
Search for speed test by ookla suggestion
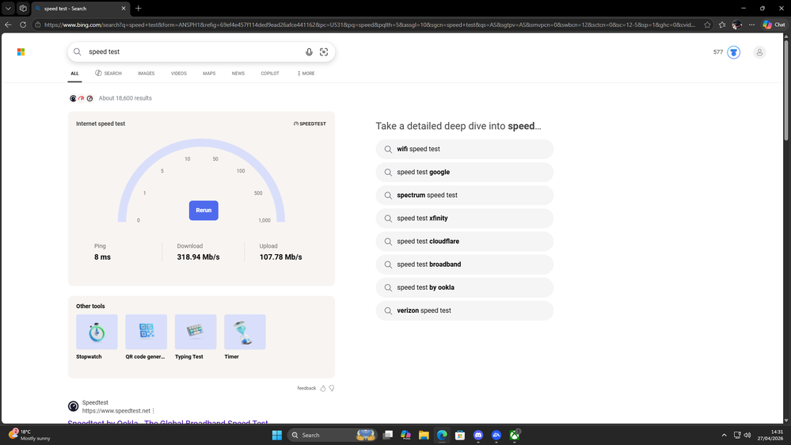(x=465, y=287)
